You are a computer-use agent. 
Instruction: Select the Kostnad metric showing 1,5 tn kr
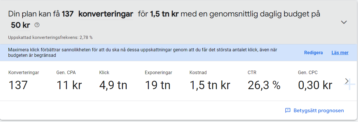pyautogui.click(x=210, y=80)
